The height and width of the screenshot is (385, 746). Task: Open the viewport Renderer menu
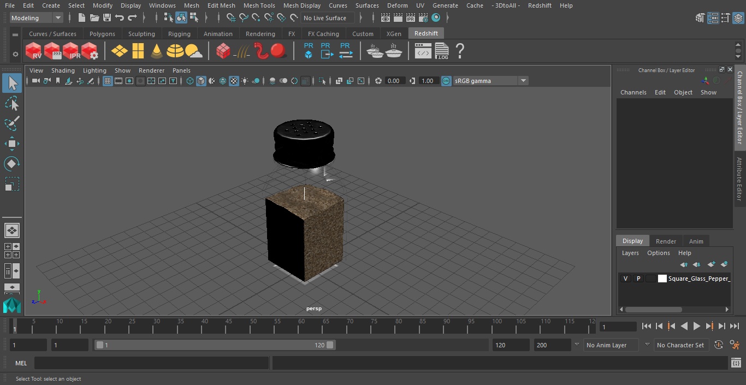pyautogui.click(x=151, y=70)
